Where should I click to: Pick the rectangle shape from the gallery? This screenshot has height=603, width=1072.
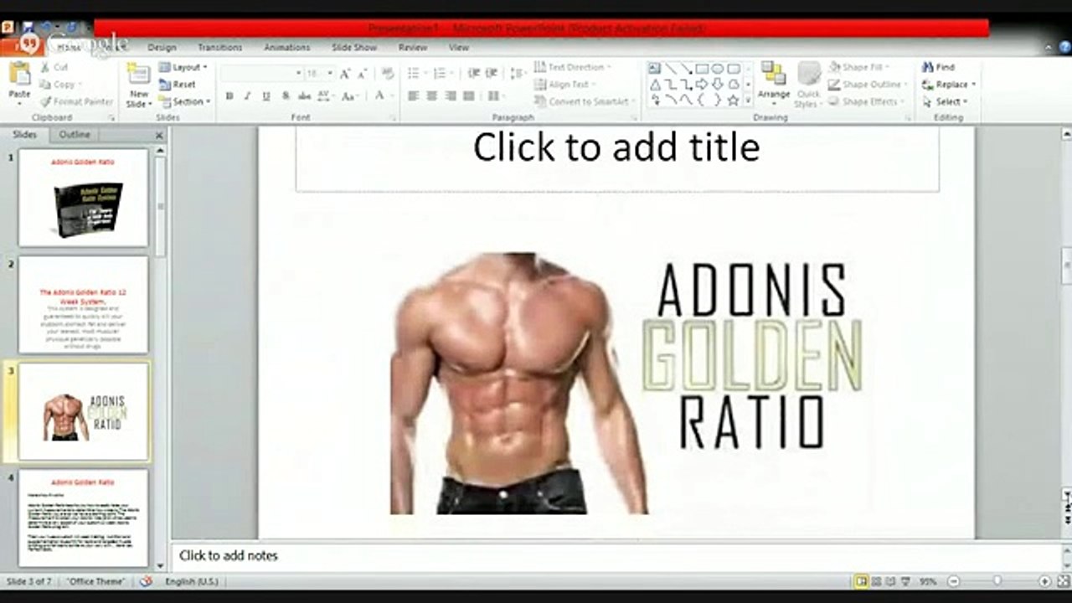pos(702,69)
